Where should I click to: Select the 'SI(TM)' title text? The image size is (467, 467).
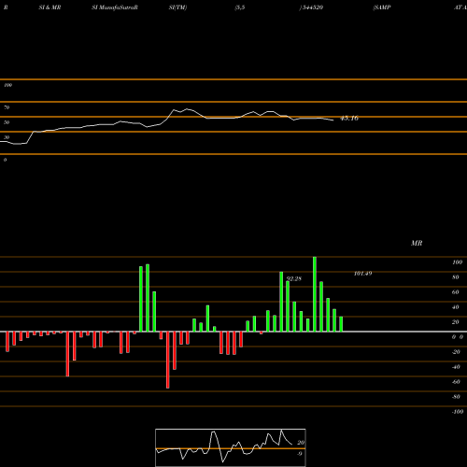[177, 7]
